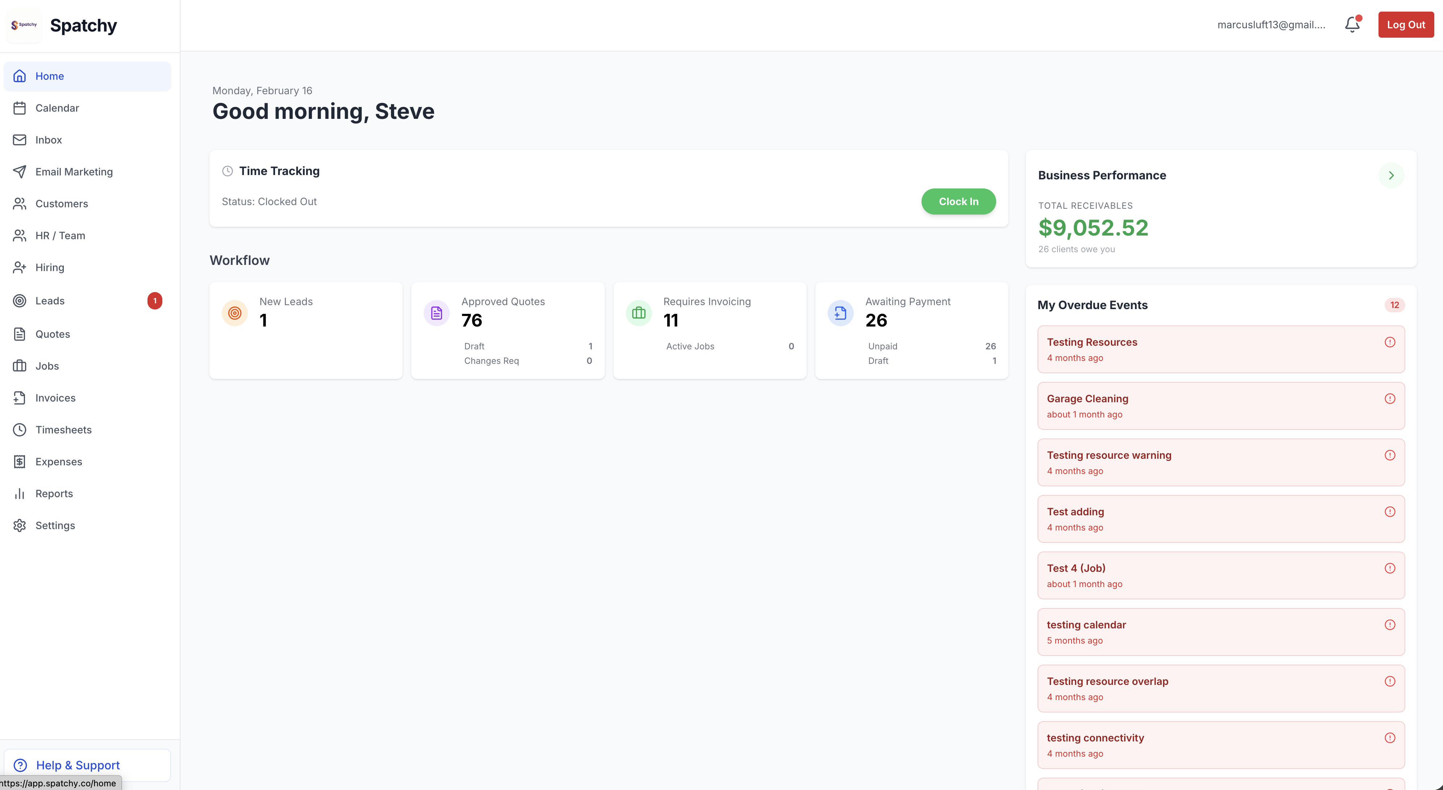Go to Reports menu item
Image resolution: width=1443 pixels, height=790 pixels.
click(x=87, y=494)
